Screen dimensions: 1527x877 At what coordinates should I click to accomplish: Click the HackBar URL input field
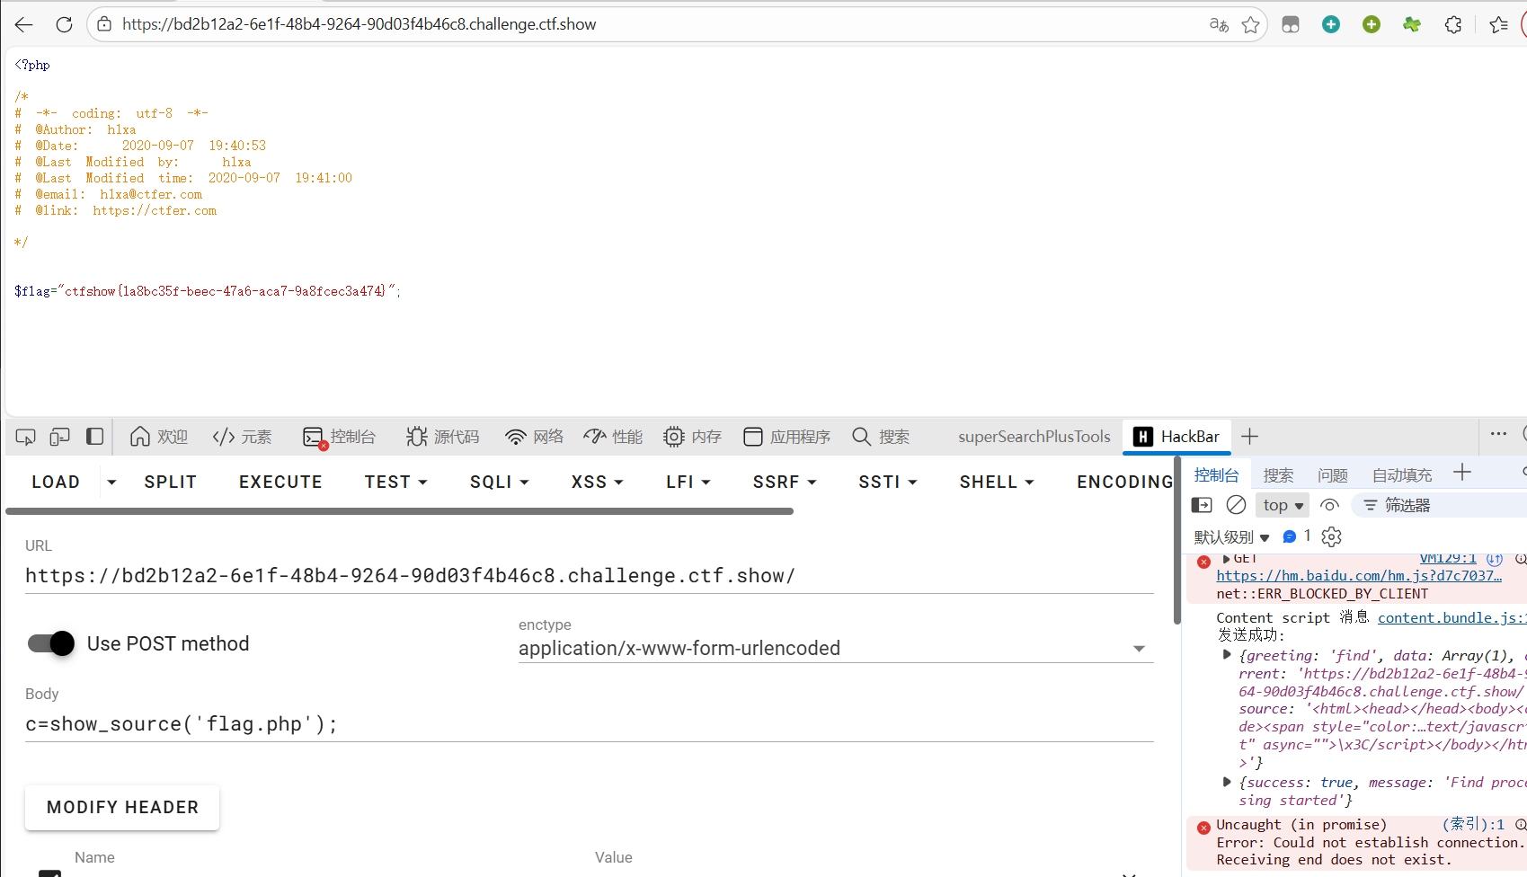point(589,576)
